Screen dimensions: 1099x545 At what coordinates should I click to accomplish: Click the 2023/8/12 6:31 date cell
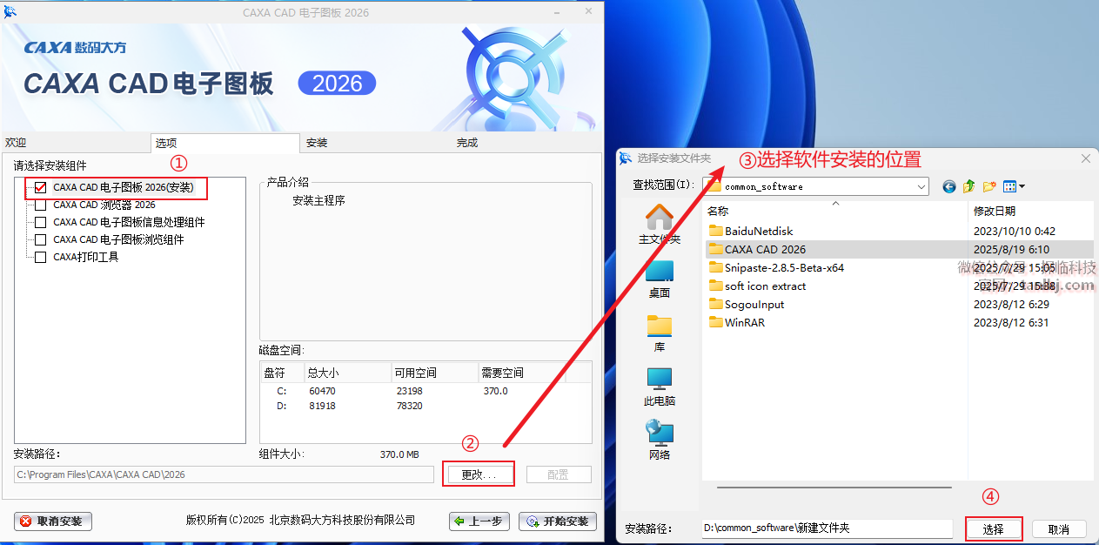pos(1011,323)
